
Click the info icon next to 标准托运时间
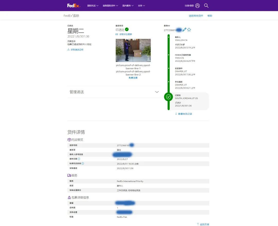click(83, 163)
